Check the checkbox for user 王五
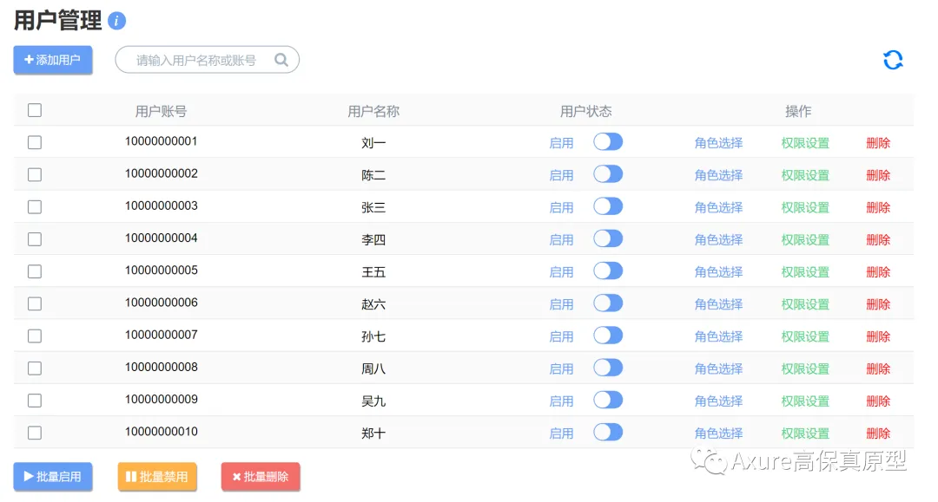 click(x=34, y=271)
